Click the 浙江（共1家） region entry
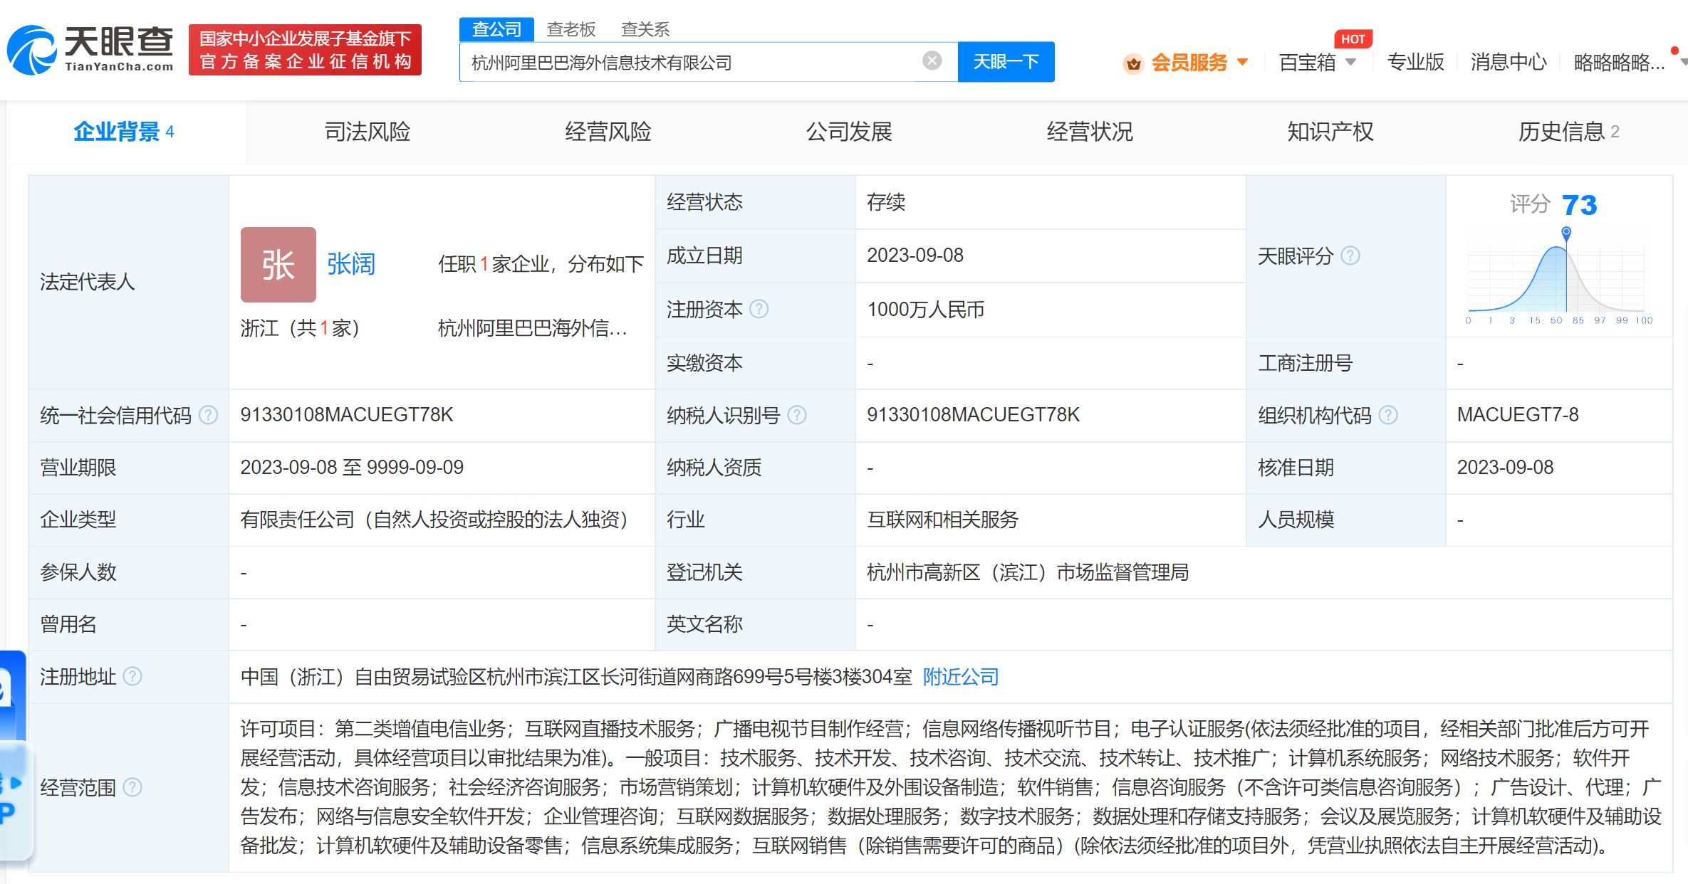This screenshot has height=884, width=1688. tap(301, 328)
